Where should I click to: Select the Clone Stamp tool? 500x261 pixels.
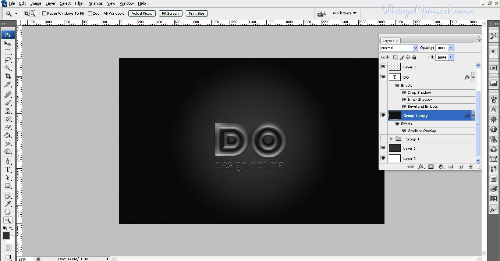click(x=8, y=111)
